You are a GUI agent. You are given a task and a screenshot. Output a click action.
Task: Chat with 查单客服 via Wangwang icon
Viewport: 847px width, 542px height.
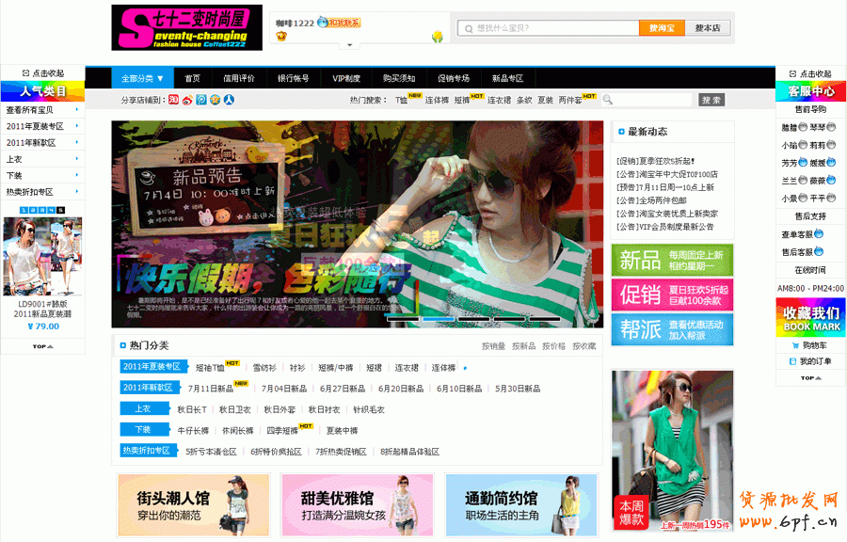pyautogui.click(x=820, y=234)
